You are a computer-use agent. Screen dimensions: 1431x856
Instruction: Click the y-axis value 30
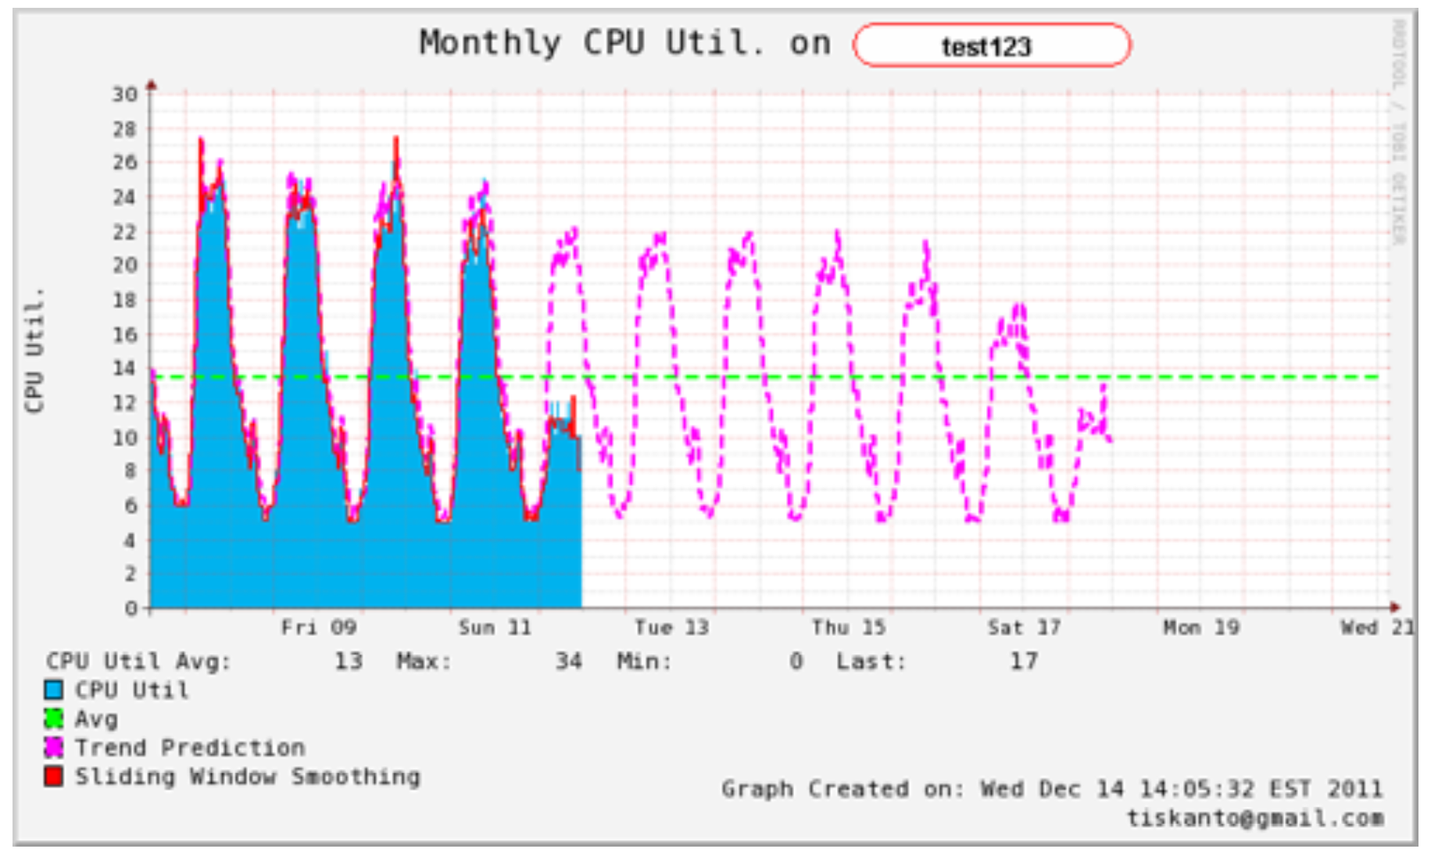pyautogui.click(x=124, y=95)
